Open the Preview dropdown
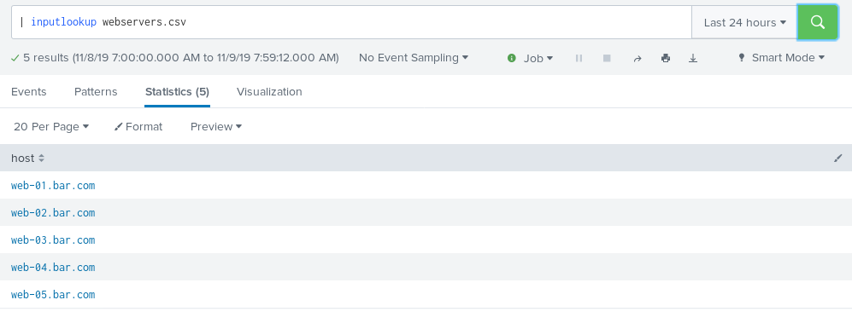 [x=215, y=126]
